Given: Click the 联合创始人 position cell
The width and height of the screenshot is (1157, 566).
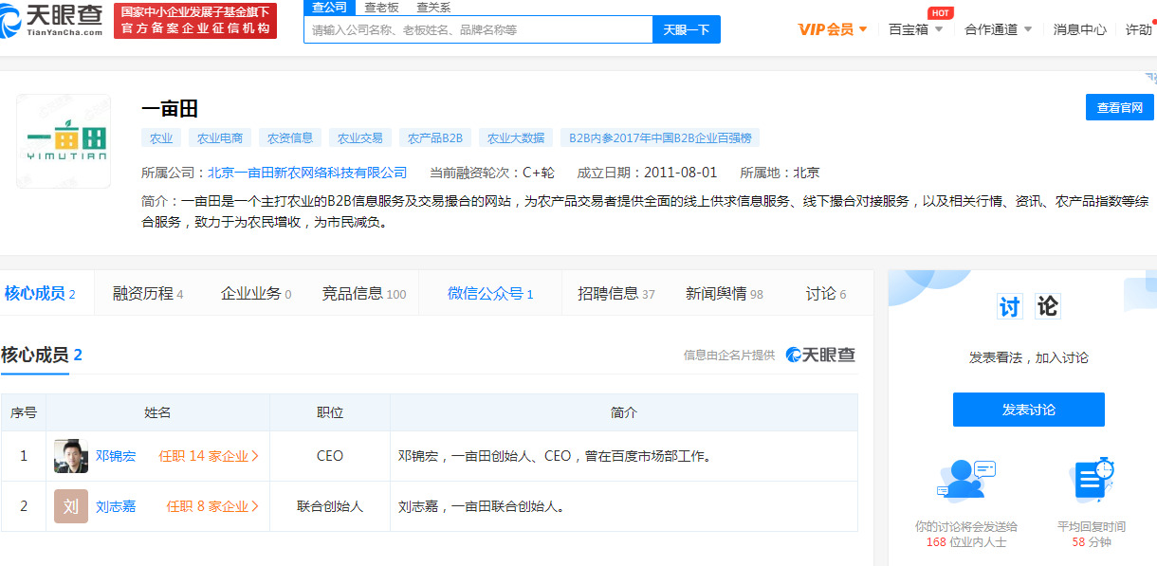Looking at the screenshot, I should click(330, 506).
